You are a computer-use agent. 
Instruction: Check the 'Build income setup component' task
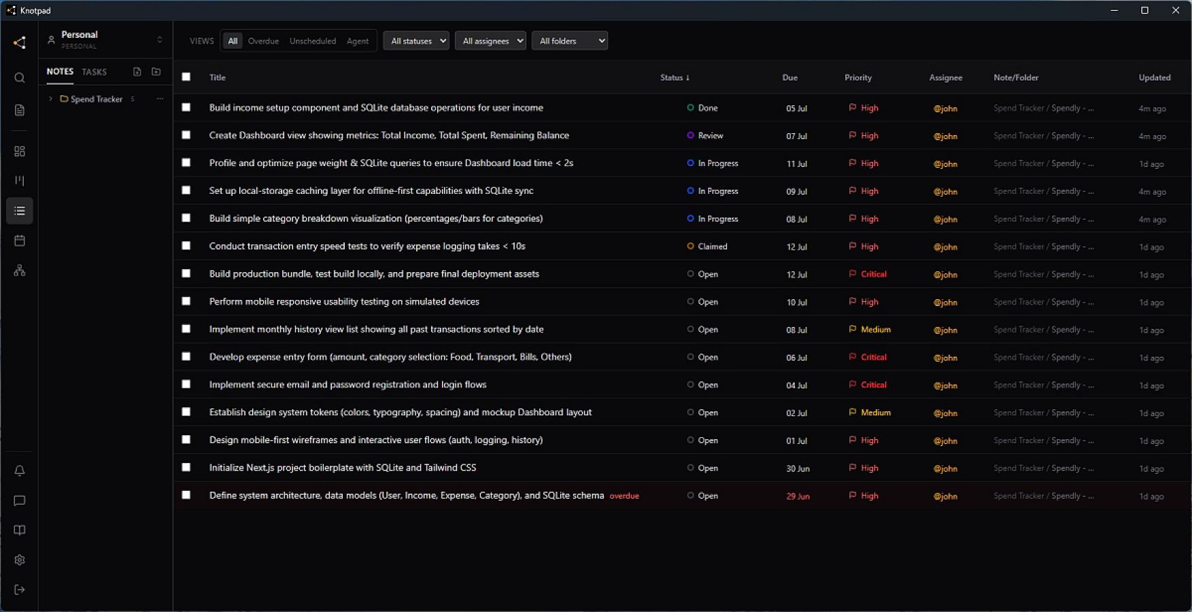186,107
